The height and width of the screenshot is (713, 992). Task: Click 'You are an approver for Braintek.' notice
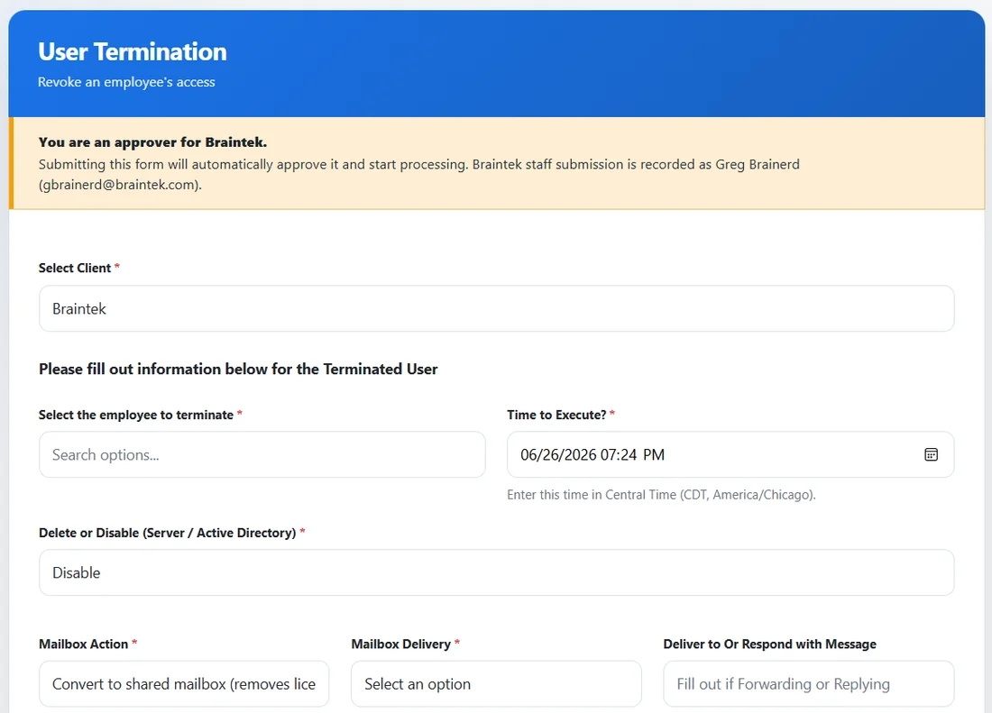[x=152, y=142]
